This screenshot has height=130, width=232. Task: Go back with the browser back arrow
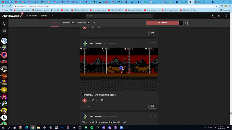pyautogui.click(x=3, y=6)
